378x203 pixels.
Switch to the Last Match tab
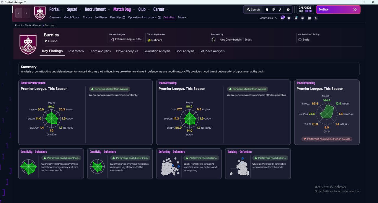click(76, 51)
